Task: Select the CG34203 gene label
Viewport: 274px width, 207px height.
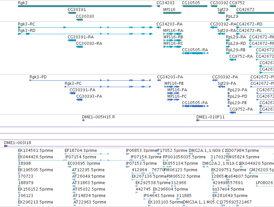Action: coord(165,3)
